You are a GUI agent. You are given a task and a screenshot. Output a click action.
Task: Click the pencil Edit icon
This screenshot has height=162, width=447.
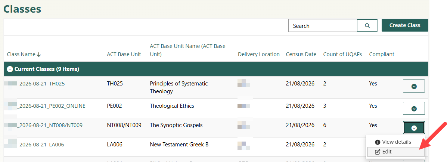377,152
